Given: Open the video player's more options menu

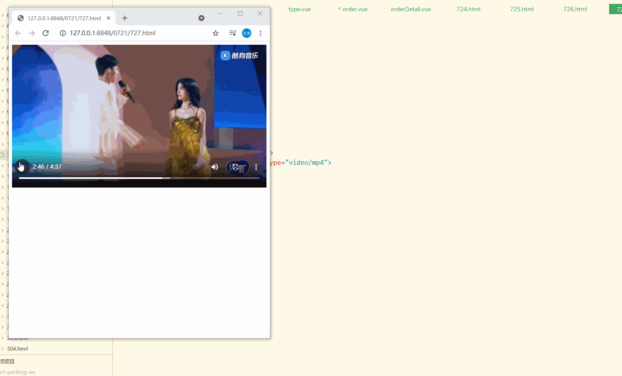Looking at the screenshot, I should 256,167.
